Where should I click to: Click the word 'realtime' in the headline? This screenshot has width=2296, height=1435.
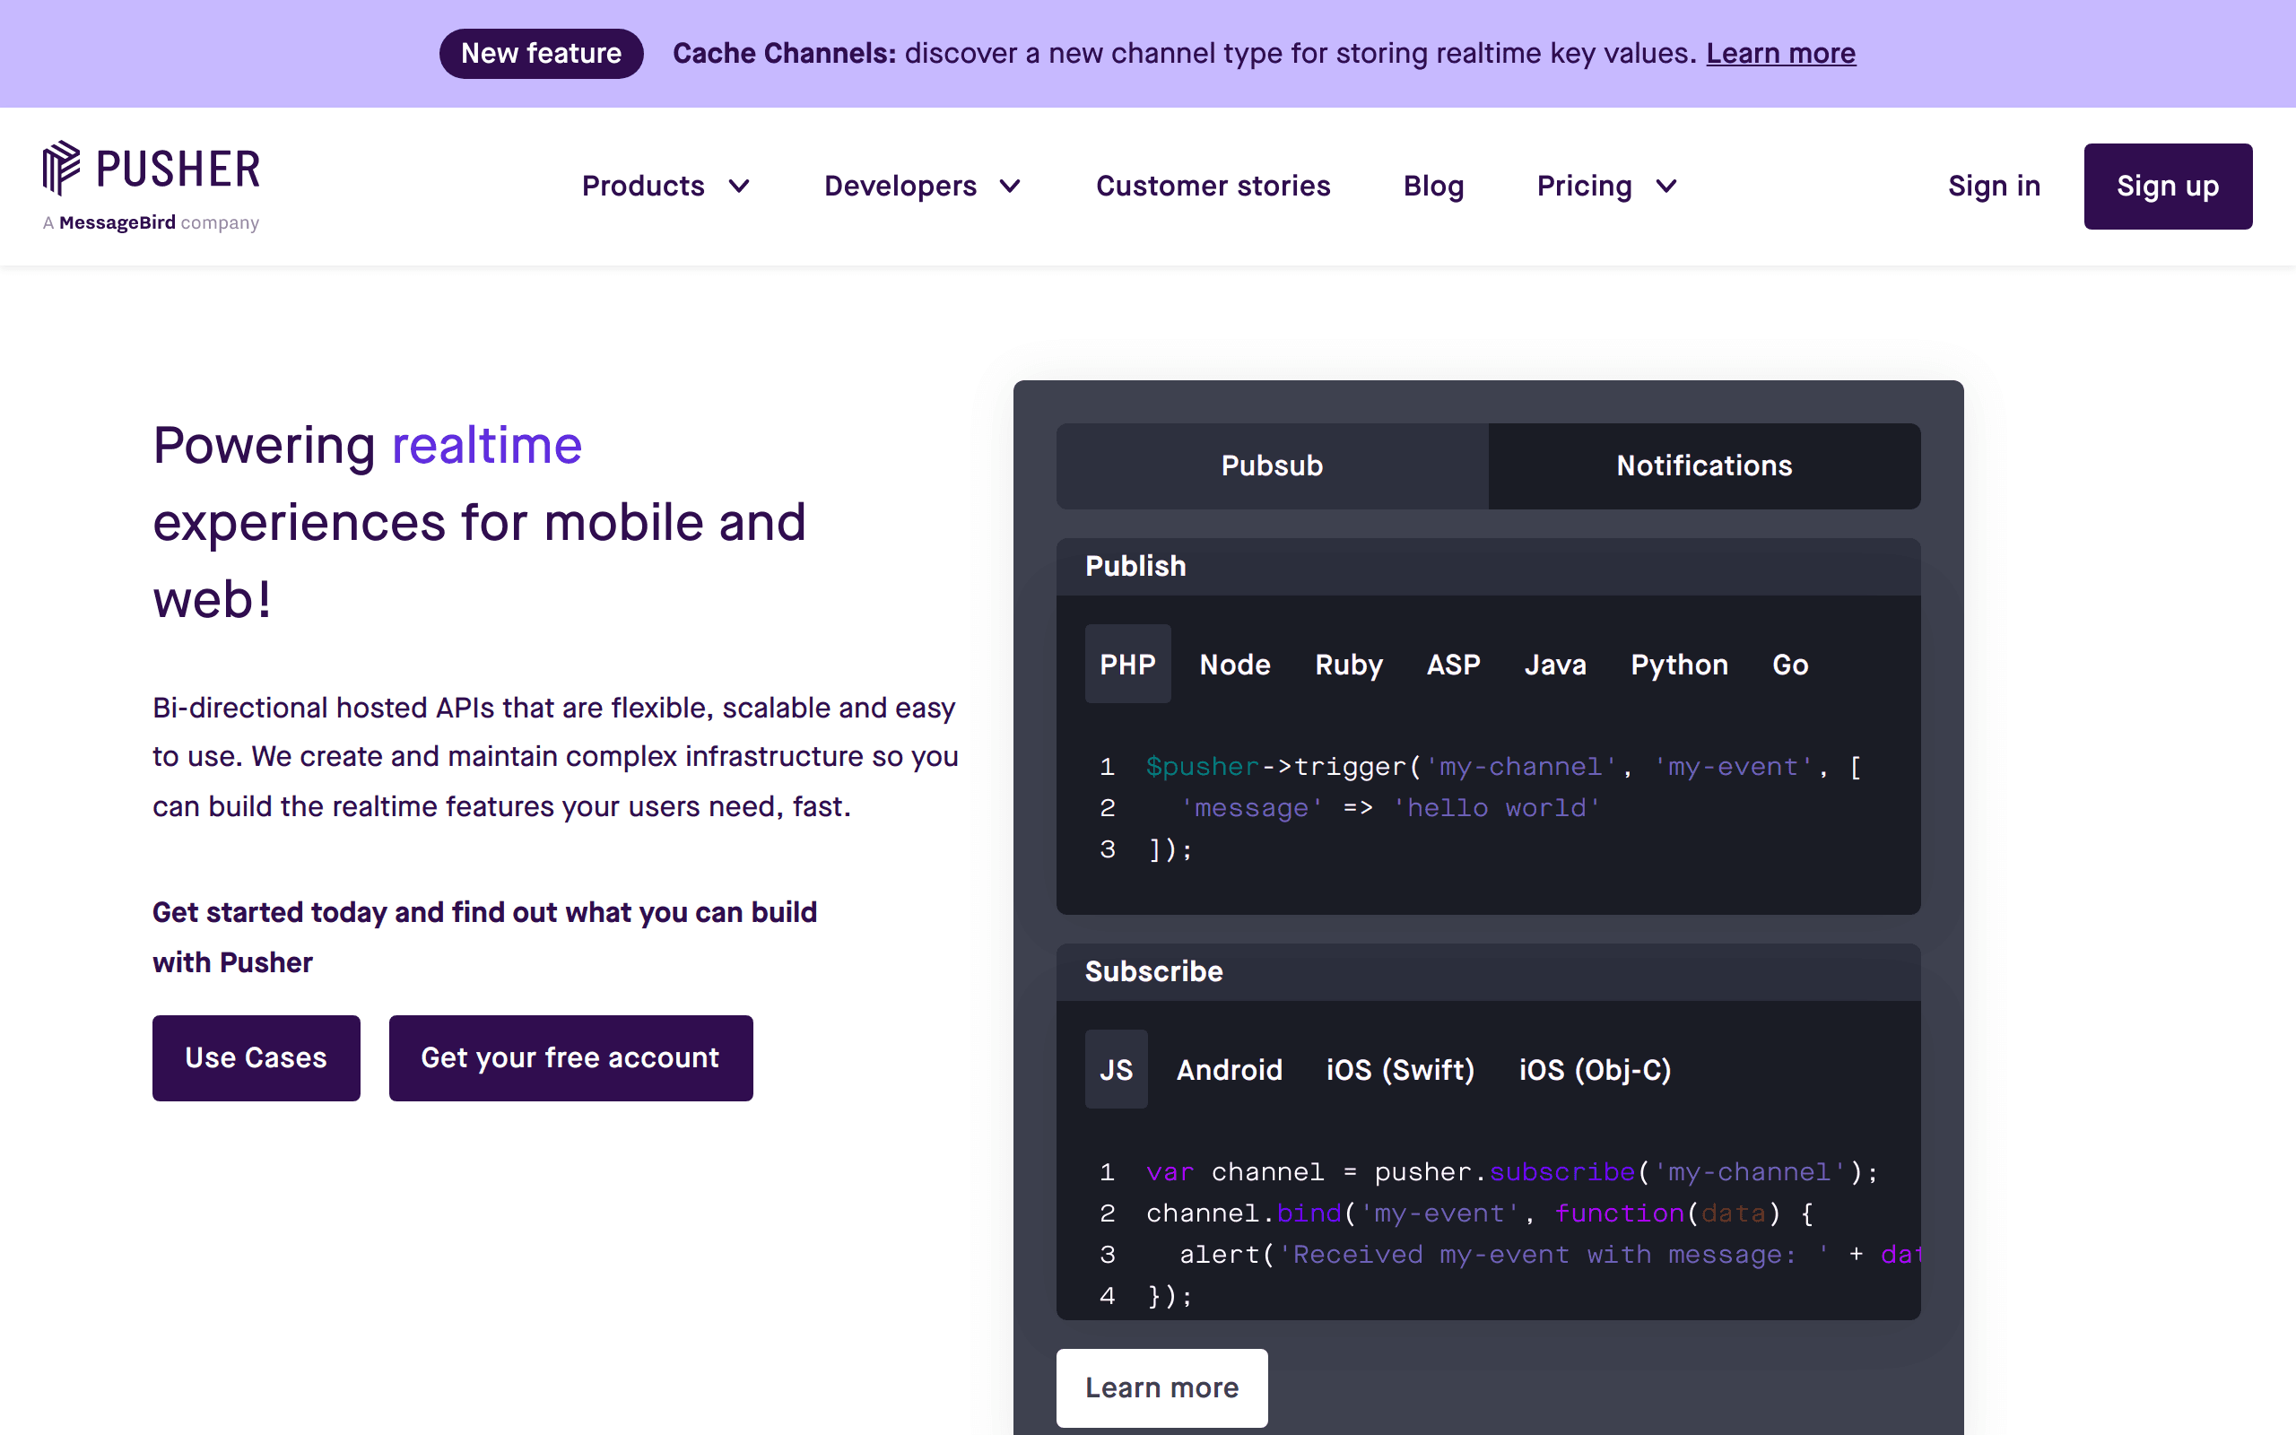pos(487,445)
